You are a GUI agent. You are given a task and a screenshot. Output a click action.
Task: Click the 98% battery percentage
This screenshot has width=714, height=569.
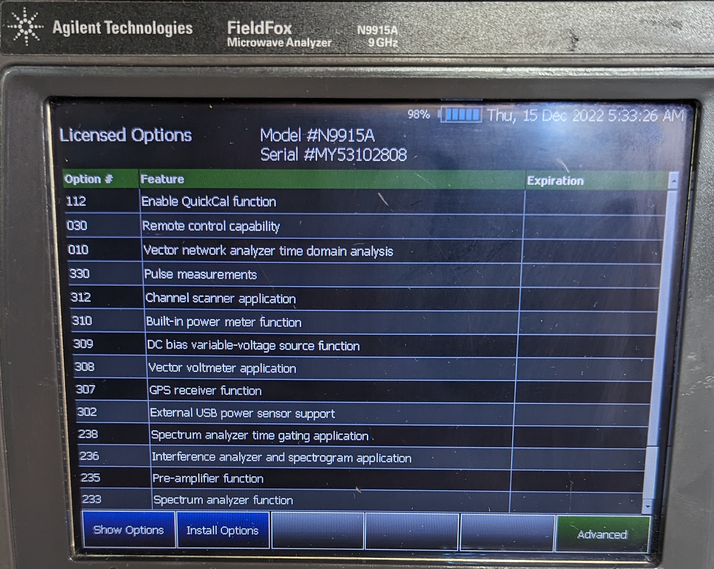pyautogui.click(x=419, y=114)
